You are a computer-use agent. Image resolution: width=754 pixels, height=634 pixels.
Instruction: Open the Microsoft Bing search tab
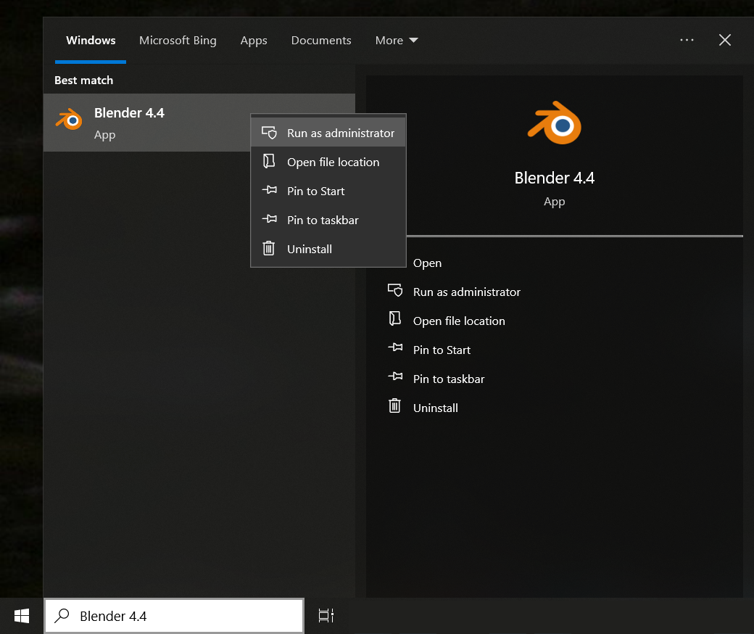coord(178,41)
